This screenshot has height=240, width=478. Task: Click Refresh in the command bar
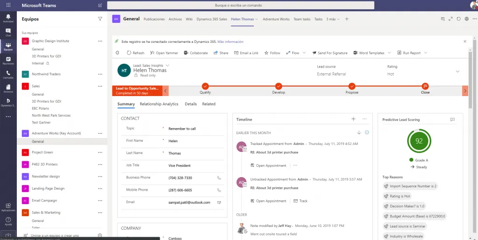[135, 53]
